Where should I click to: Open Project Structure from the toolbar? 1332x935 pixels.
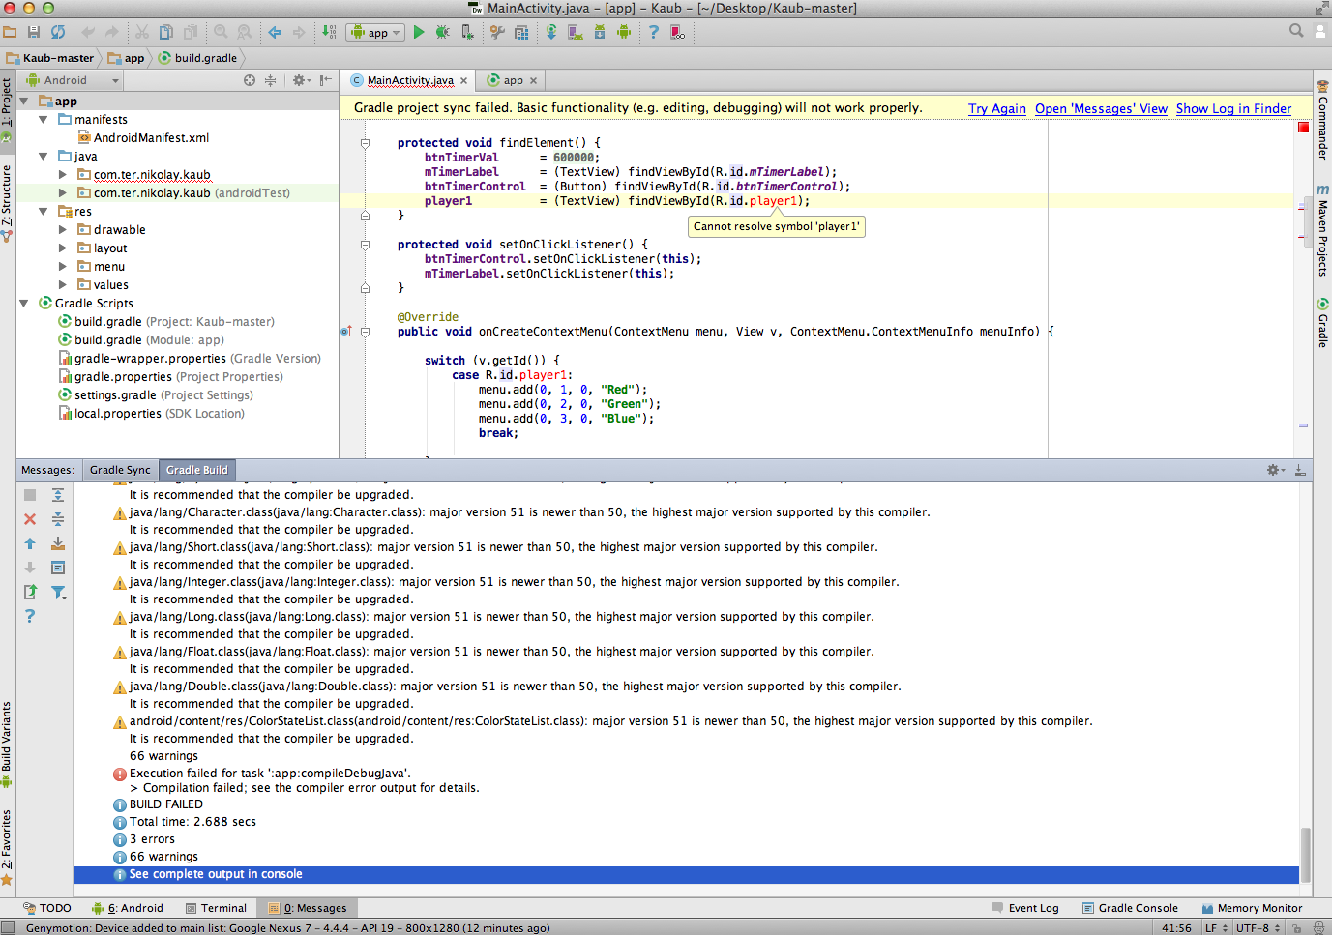[x=521, y=32]
